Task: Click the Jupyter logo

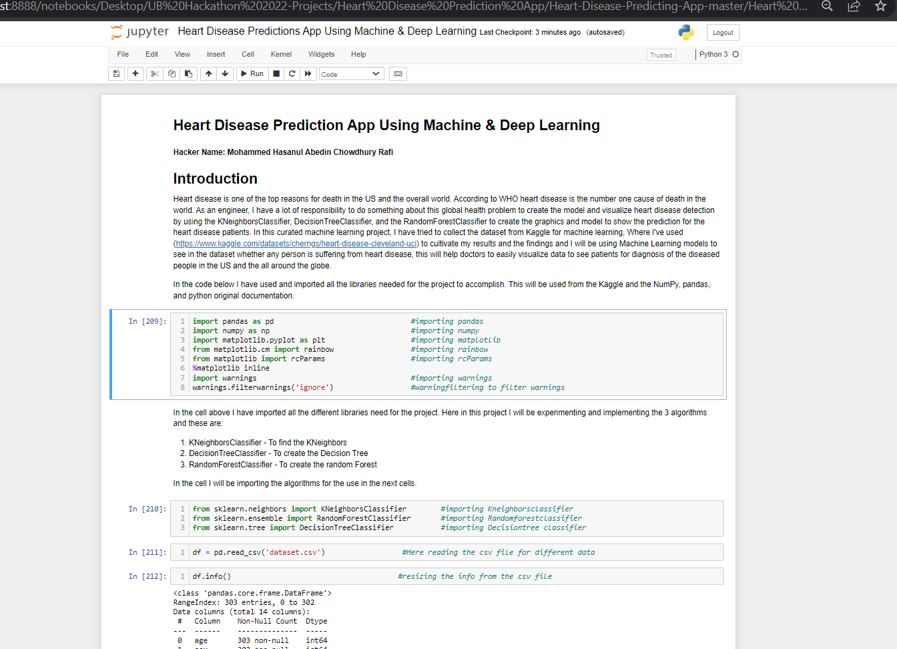Action: click(x=140, y=32)
